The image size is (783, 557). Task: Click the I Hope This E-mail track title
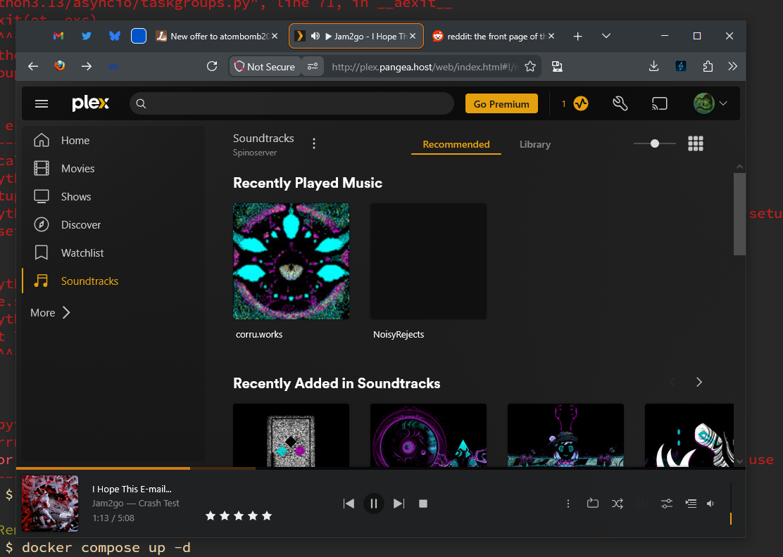132,489
